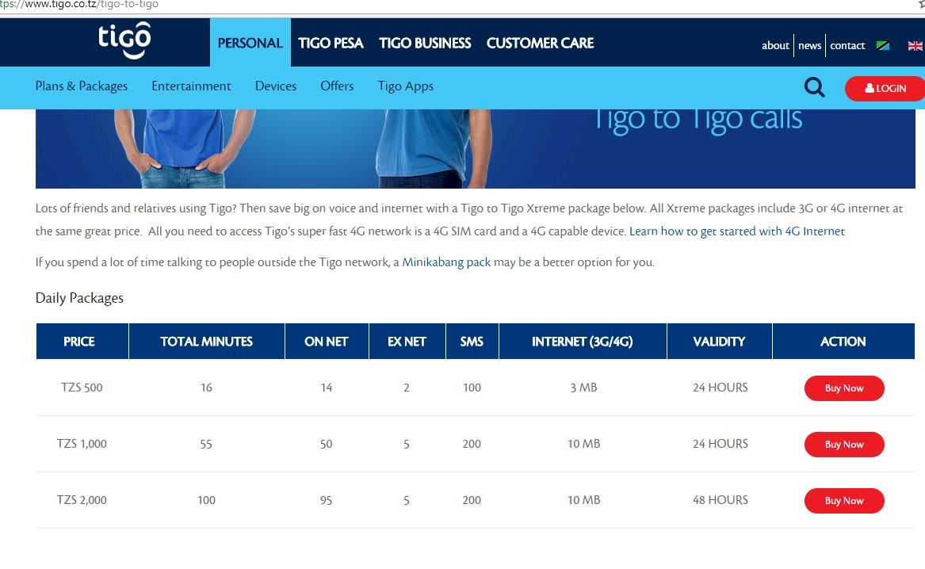Click the Tigo logo
Screen dimensions: 925x569
coord(124,40)
